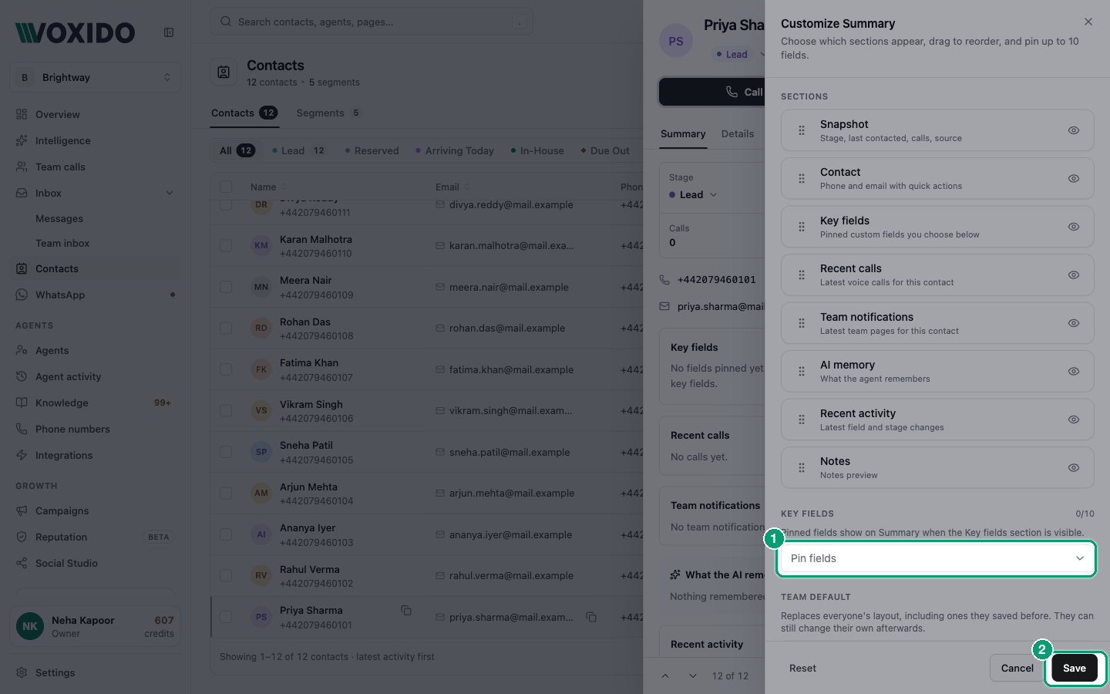Go to previous contact with up chevron
The image size is (1110, 694).
665,675
